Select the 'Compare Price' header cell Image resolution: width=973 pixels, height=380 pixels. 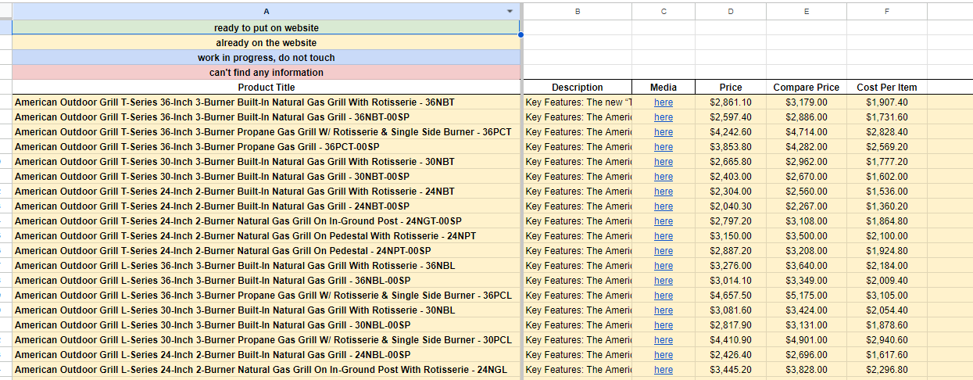806,88
